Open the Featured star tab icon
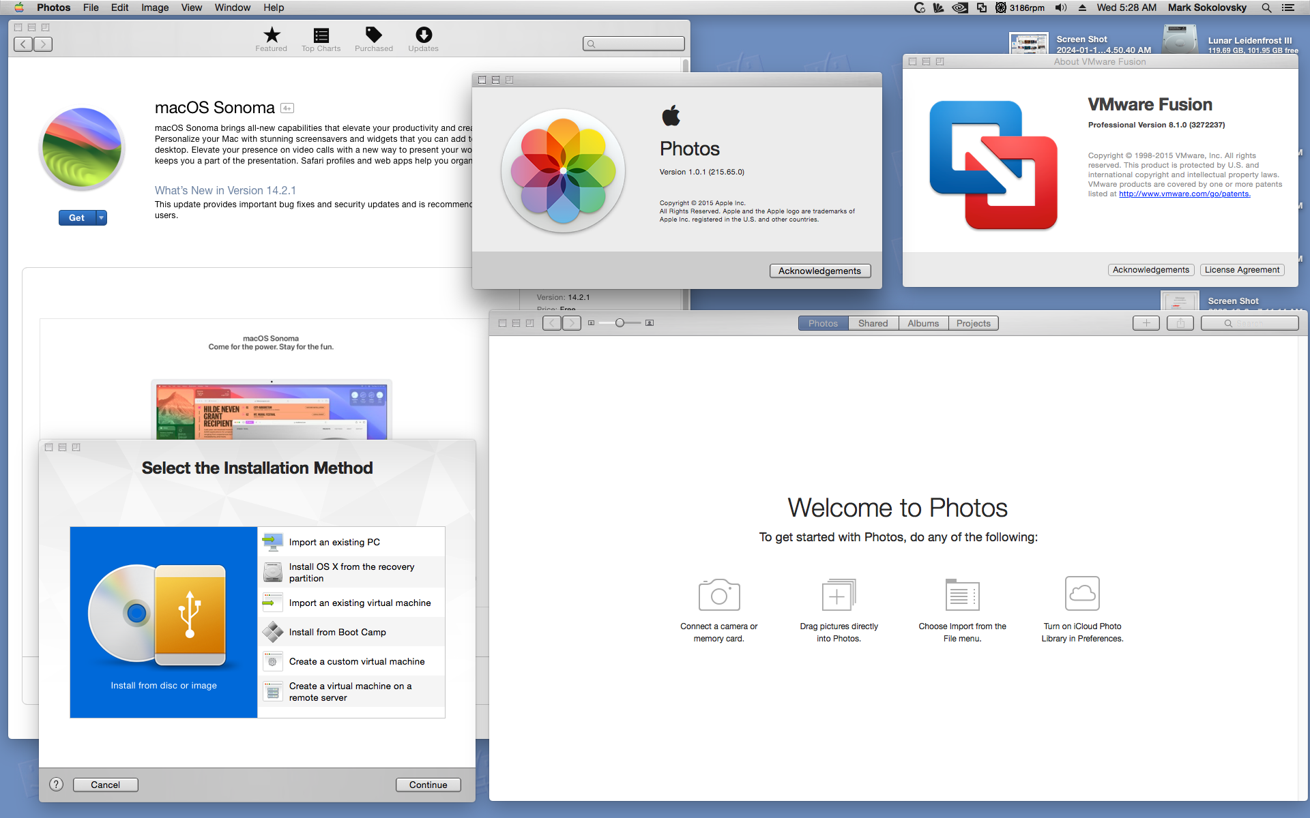 tap(272, 35)
